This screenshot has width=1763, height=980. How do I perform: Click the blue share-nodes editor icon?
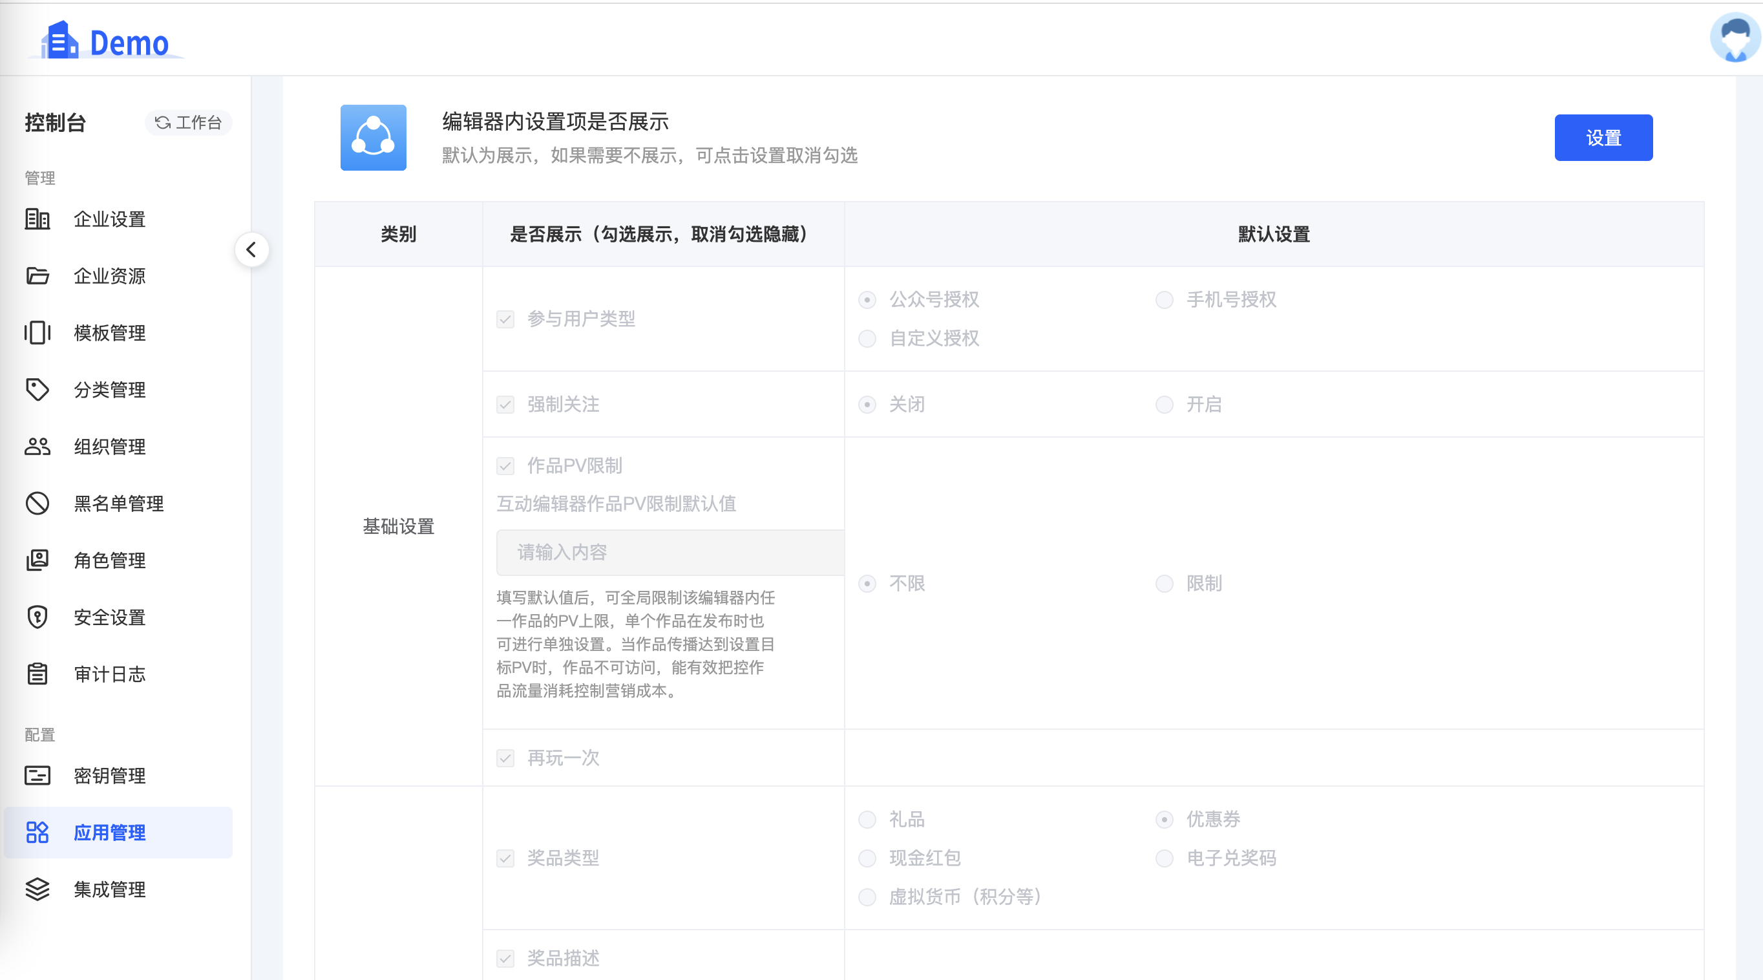(x=373, y=138)
